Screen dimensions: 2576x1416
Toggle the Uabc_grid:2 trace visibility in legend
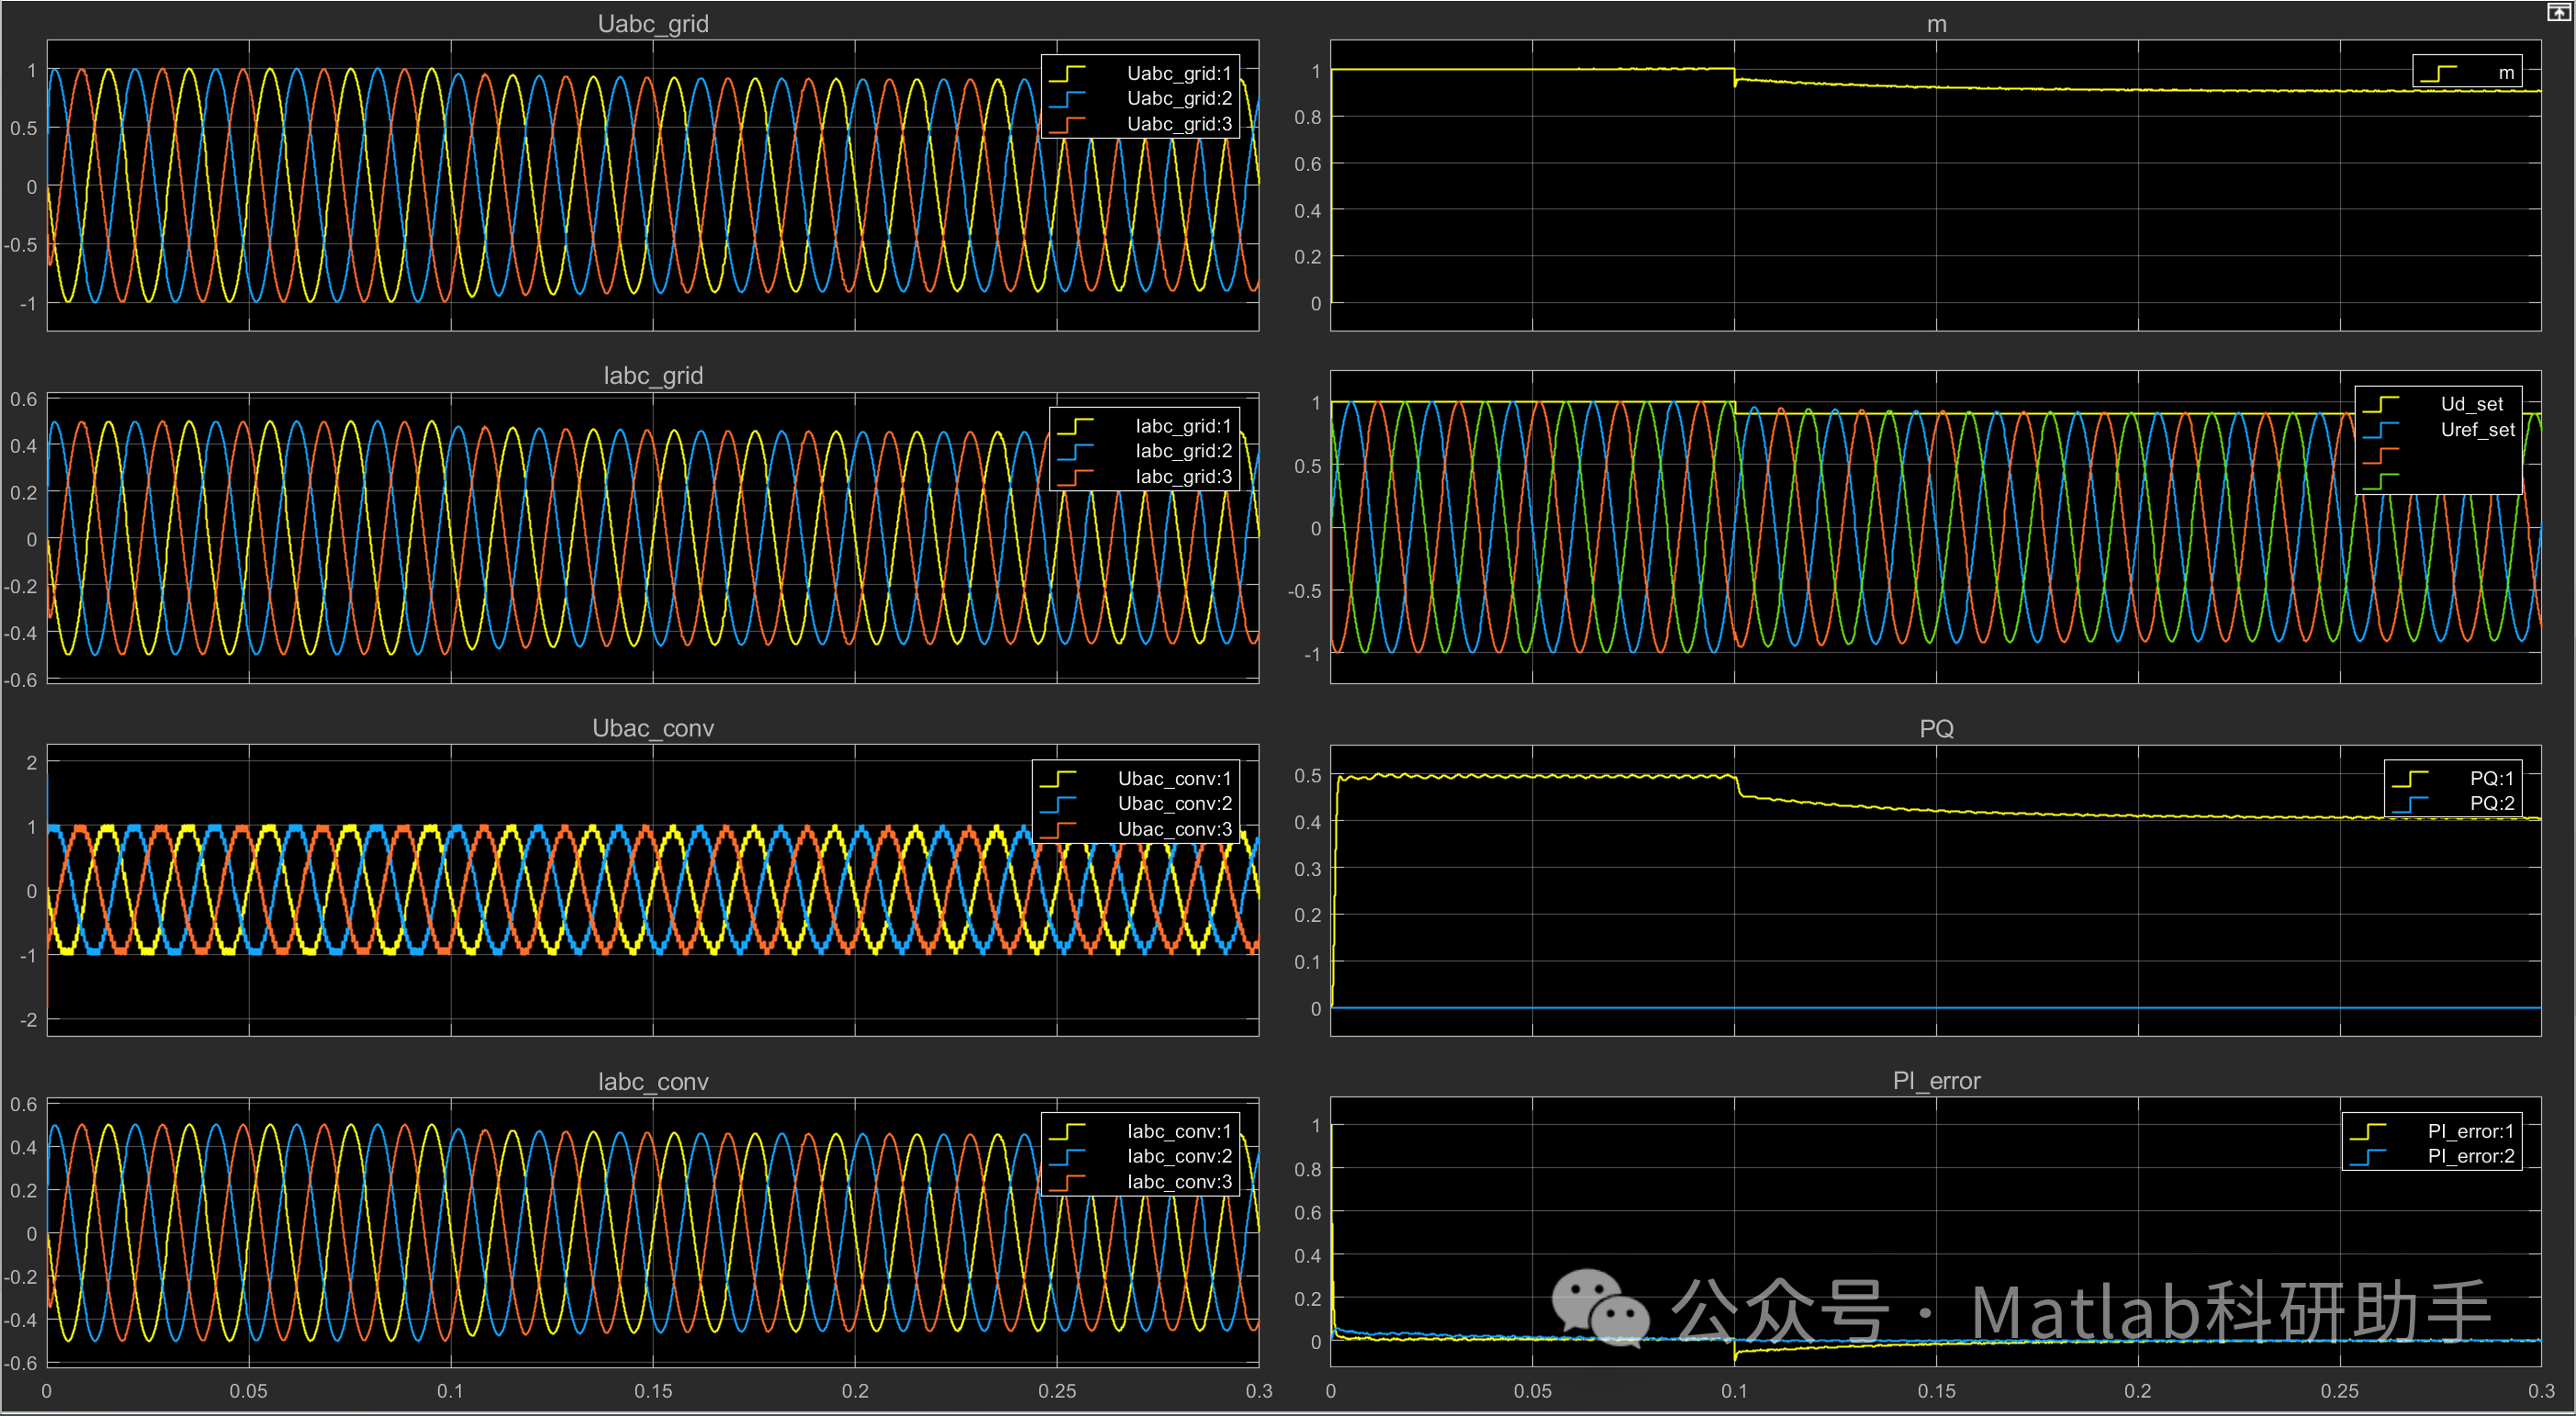click(1178, 98)
